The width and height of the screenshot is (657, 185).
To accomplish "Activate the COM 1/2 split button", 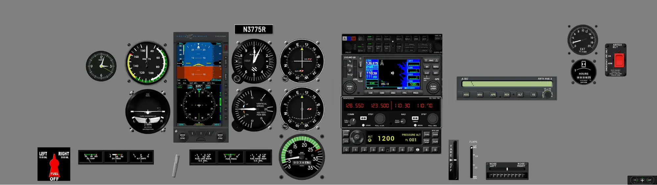I will 399,47.
